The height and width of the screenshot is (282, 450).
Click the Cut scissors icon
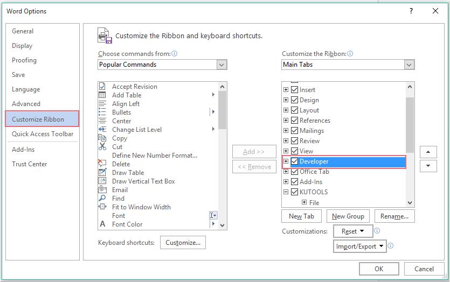point(102,147)
